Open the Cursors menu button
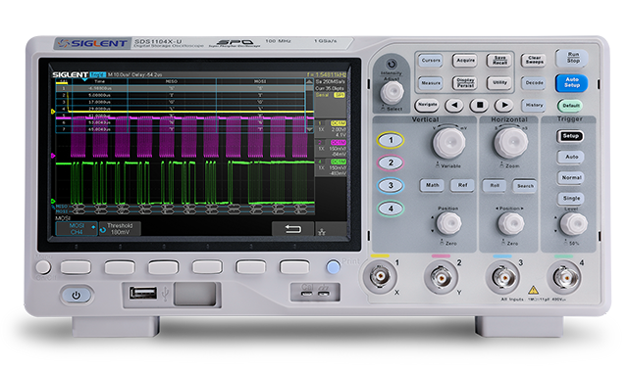 click(x=431, y=61)
